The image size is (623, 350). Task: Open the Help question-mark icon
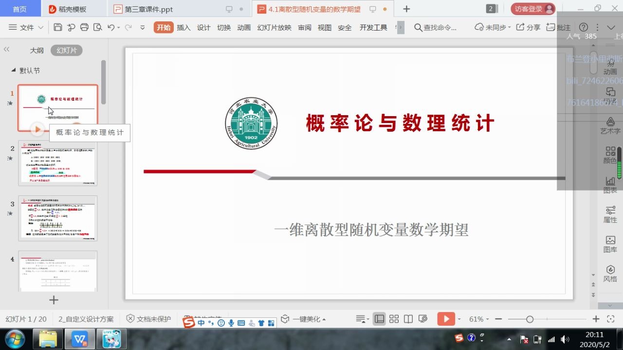pos(583,27)
